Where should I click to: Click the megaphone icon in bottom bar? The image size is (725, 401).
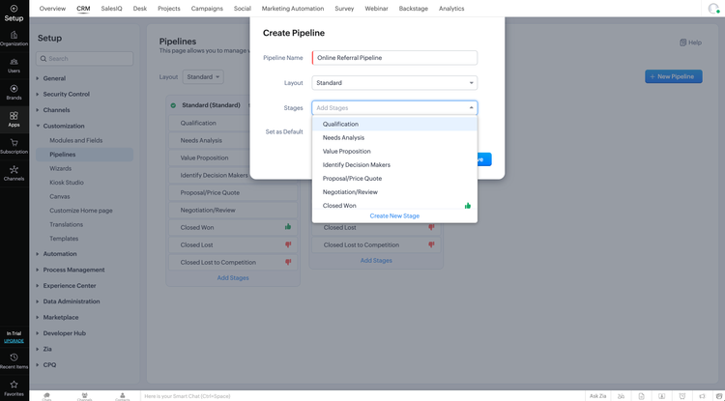point(702,396)
